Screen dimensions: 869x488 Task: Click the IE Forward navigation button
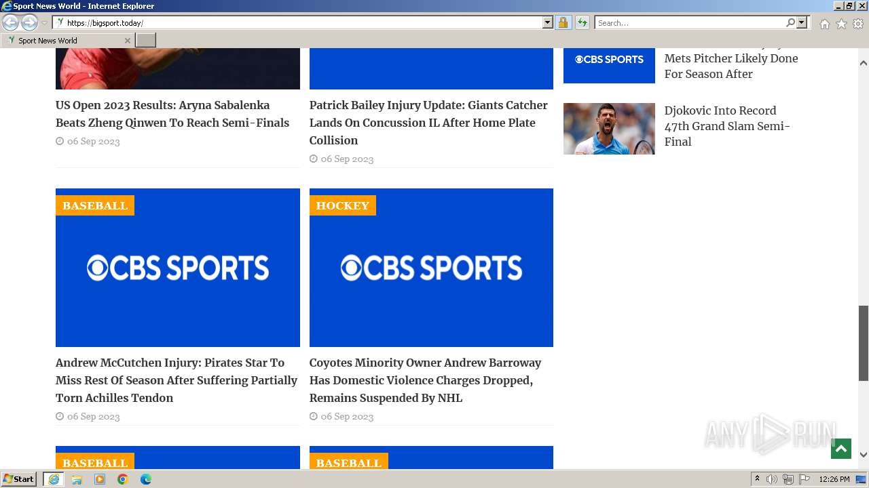[x=29, y=22]
